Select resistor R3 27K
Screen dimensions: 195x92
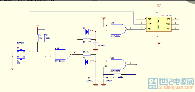(87, 54)
